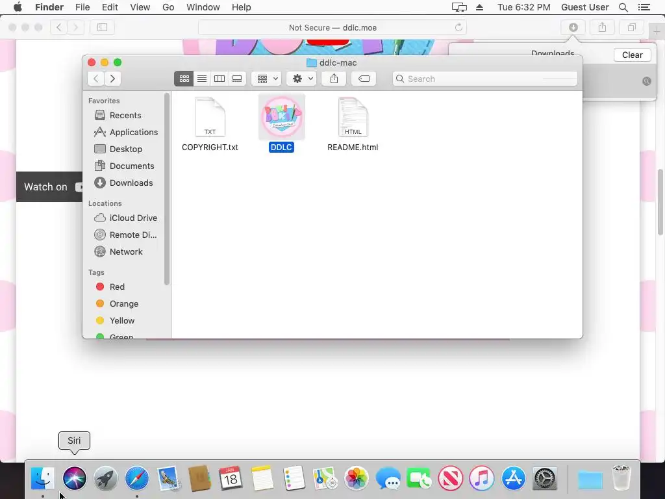Click Guest User in menu bar
This screenshot has height=499, width=665.
tap(585, 7)
